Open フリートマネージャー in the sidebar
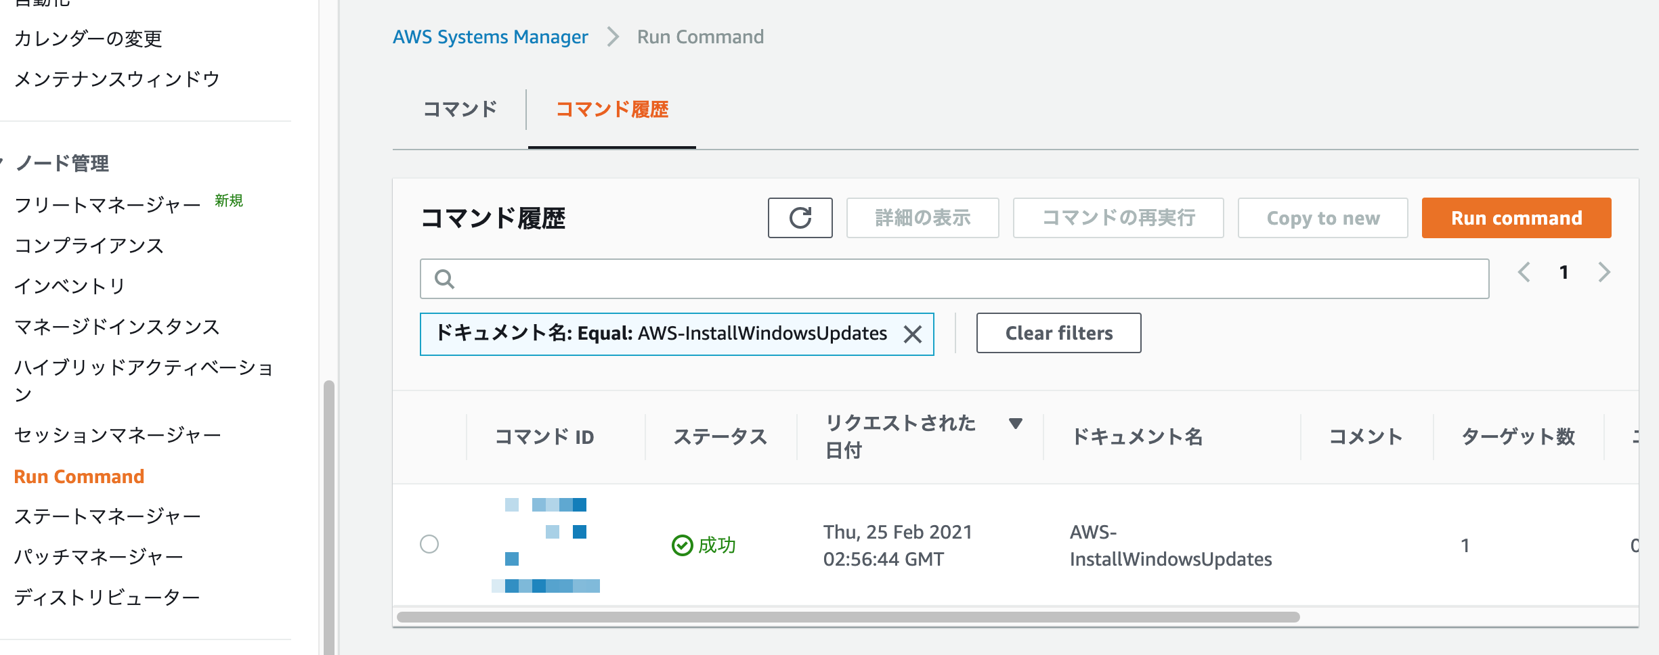Viewport: 1659px width, 655px height. [x=108, y=204]
